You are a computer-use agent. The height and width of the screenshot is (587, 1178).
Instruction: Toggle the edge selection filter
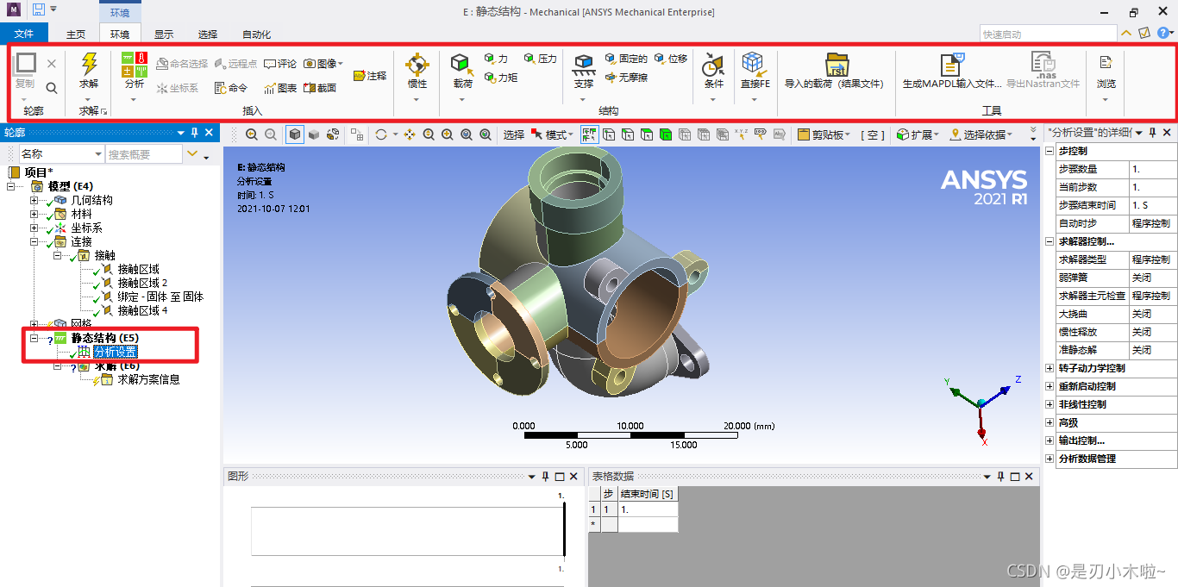[628, 134]
